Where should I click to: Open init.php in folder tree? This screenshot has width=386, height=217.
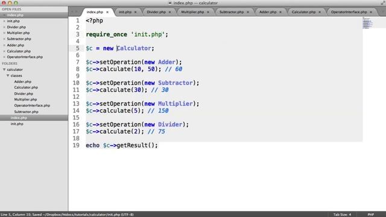click(x=17, y=124)
